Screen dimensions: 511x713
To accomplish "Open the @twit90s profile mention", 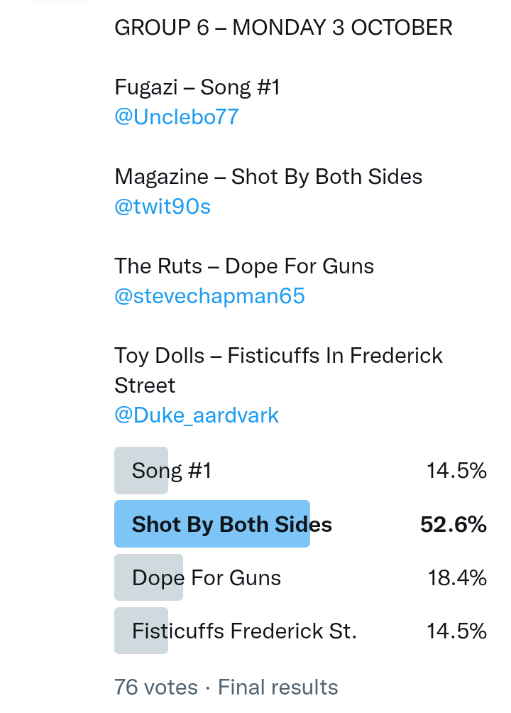I will tap(163, 207).
